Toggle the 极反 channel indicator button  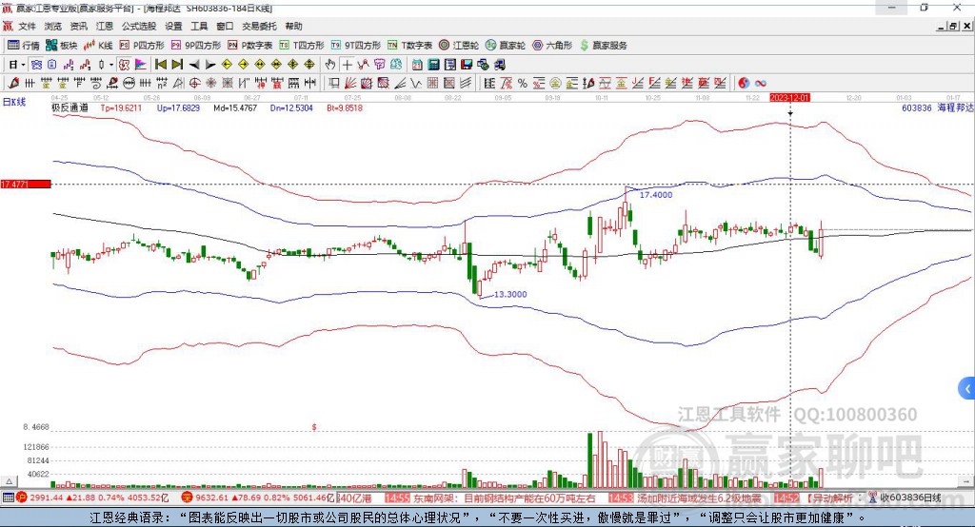click(125, 65)
